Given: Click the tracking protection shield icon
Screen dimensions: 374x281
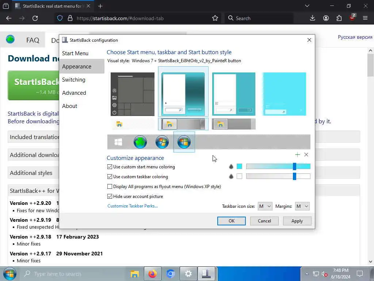Looking at the screenshot, I should (x=60, y=18).
